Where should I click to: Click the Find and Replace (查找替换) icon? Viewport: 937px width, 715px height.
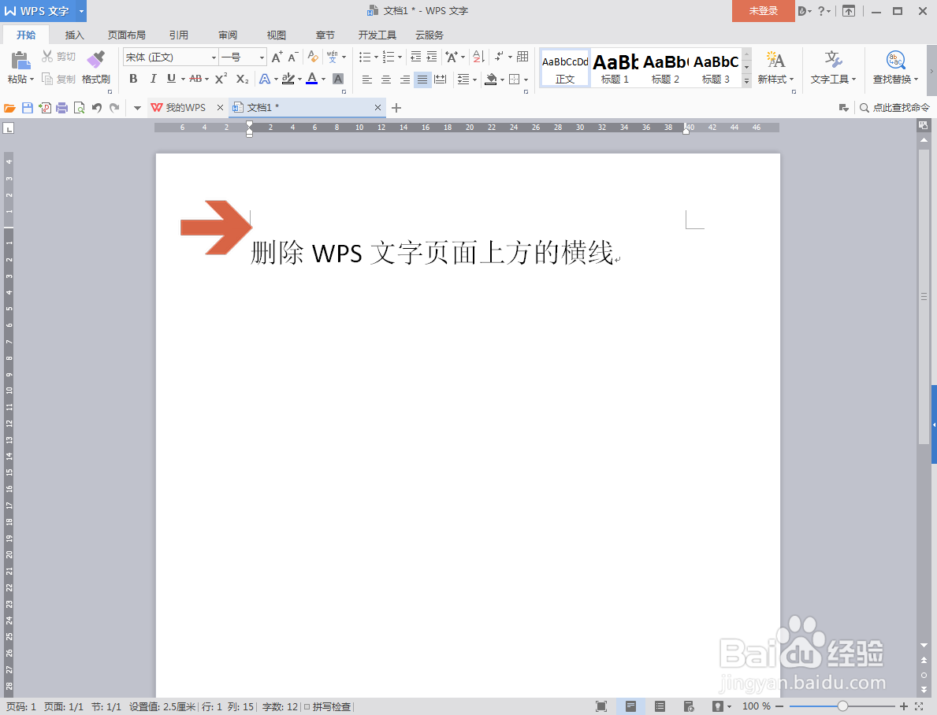(x=895, y=61)
